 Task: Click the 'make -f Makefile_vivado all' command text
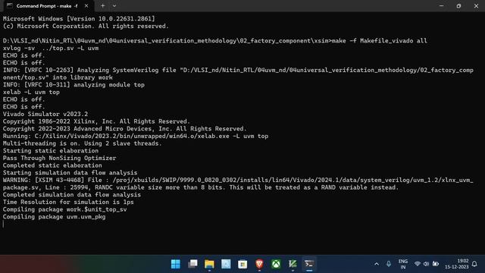(x=380, y=40)
